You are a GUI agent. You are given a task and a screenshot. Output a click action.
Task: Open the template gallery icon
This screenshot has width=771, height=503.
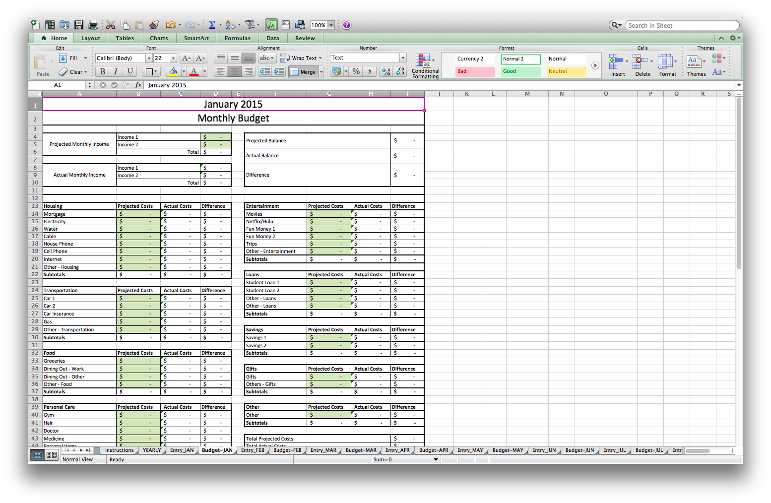click(x=50, y=25)
